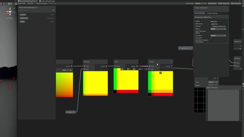Viewport: 244px width, 137px height.
Task: Open the Node Settings tab
Action: (x=199, y=13)
